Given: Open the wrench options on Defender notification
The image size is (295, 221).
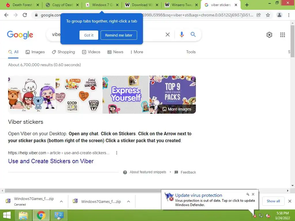Looking at the screenshot, I should tap(248, 194).
